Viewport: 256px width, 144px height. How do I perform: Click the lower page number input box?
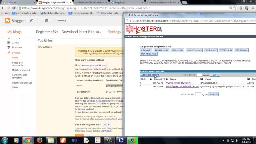click(198, 94)
